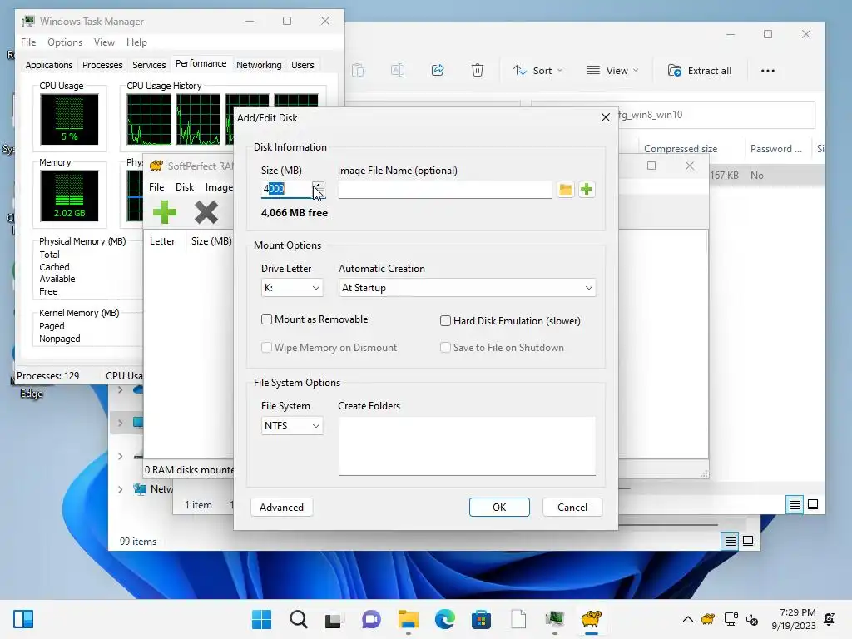
Task: Enable Mount as Removable checkbox
Action: (x=266, y=319)
